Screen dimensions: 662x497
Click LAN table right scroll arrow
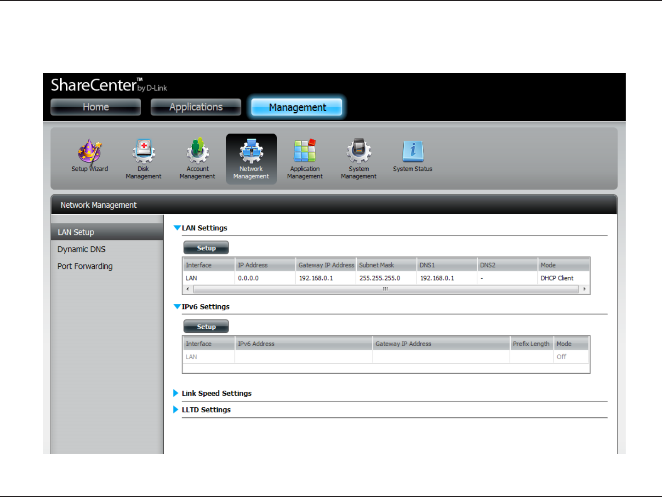point(584,289)
